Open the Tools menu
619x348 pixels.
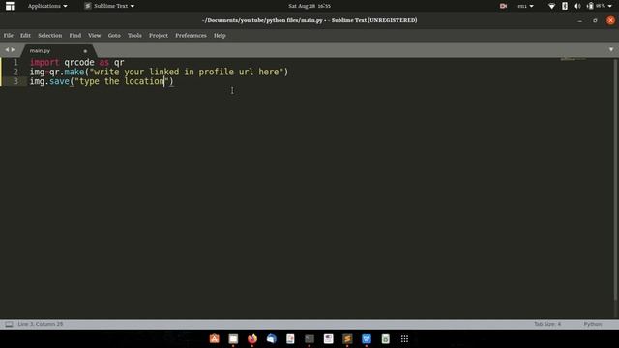(134, 36)
